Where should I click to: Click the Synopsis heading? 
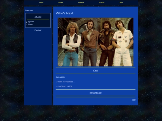(x=60, y=77)
